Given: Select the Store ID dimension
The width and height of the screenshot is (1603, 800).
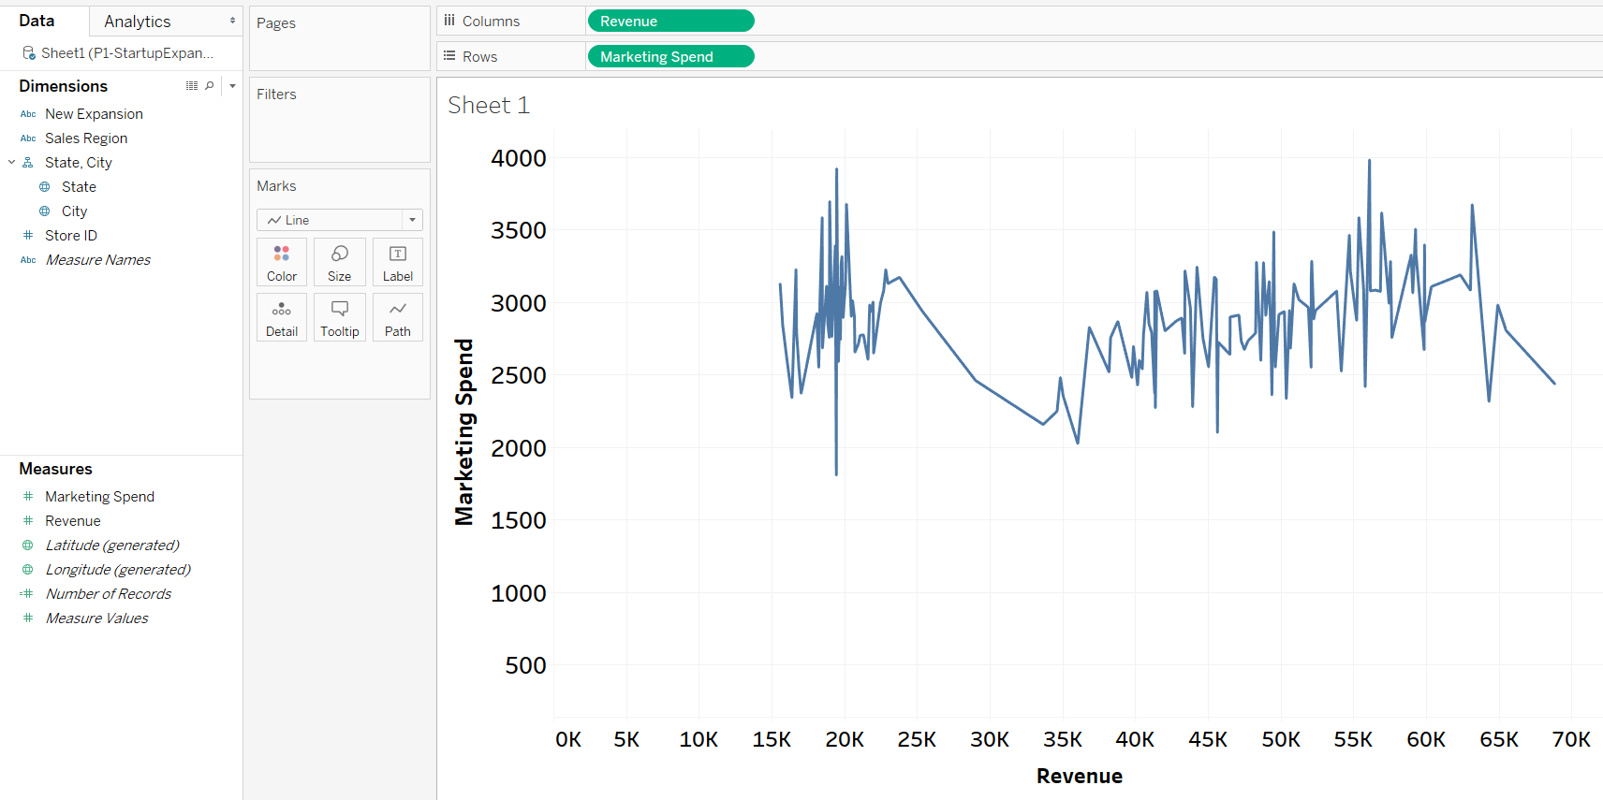Looking at the screenshot, I should click(71, 236).
